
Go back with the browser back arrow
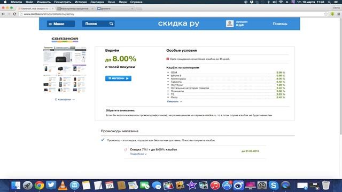[x=3, y=14]
